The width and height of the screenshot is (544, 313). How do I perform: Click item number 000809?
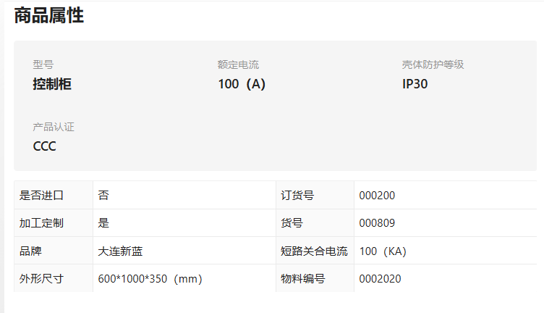pos(377,223)
